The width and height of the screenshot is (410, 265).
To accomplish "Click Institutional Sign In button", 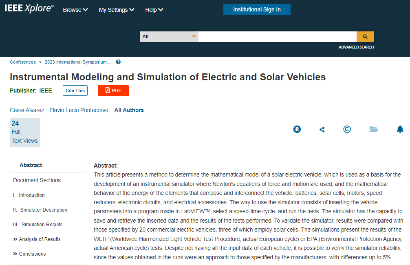I will click(257, 9).
